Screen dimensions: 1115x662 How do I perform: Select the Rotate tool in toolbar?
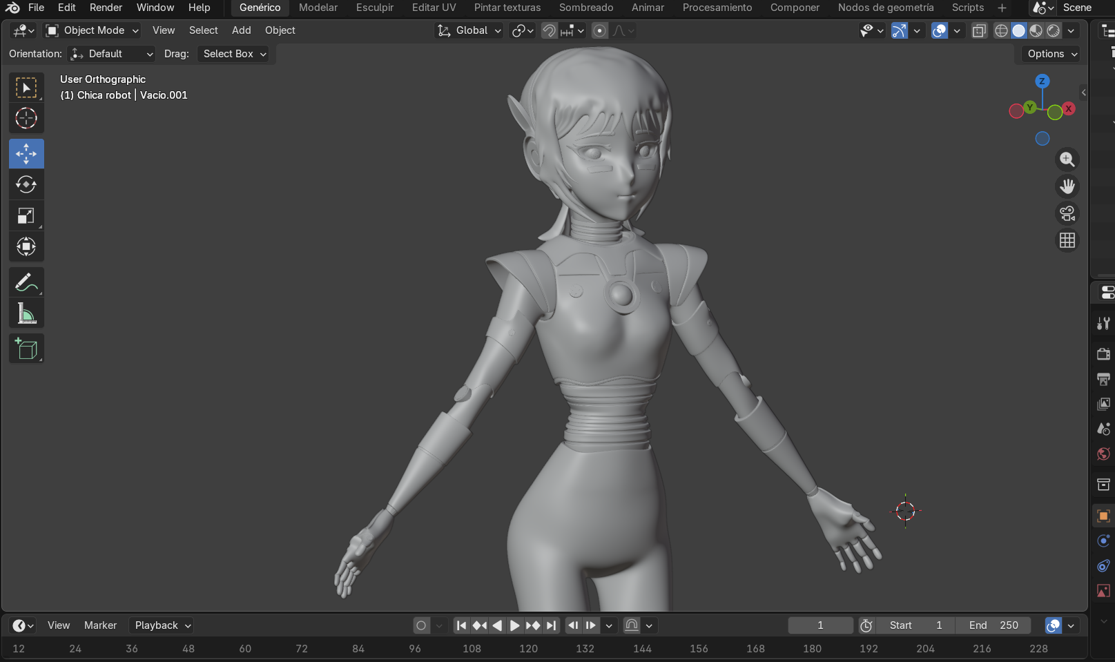click(26, 185)
